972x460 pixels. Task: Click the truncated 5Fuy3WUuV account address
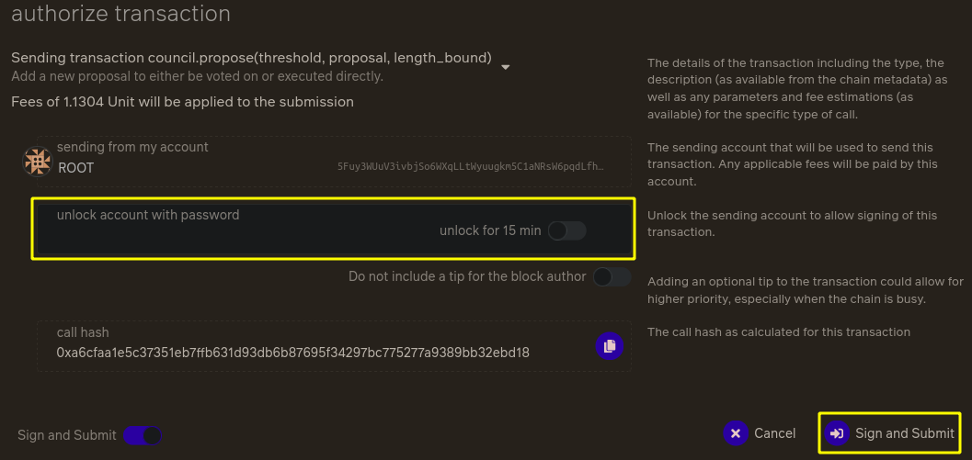coord(471,166)
